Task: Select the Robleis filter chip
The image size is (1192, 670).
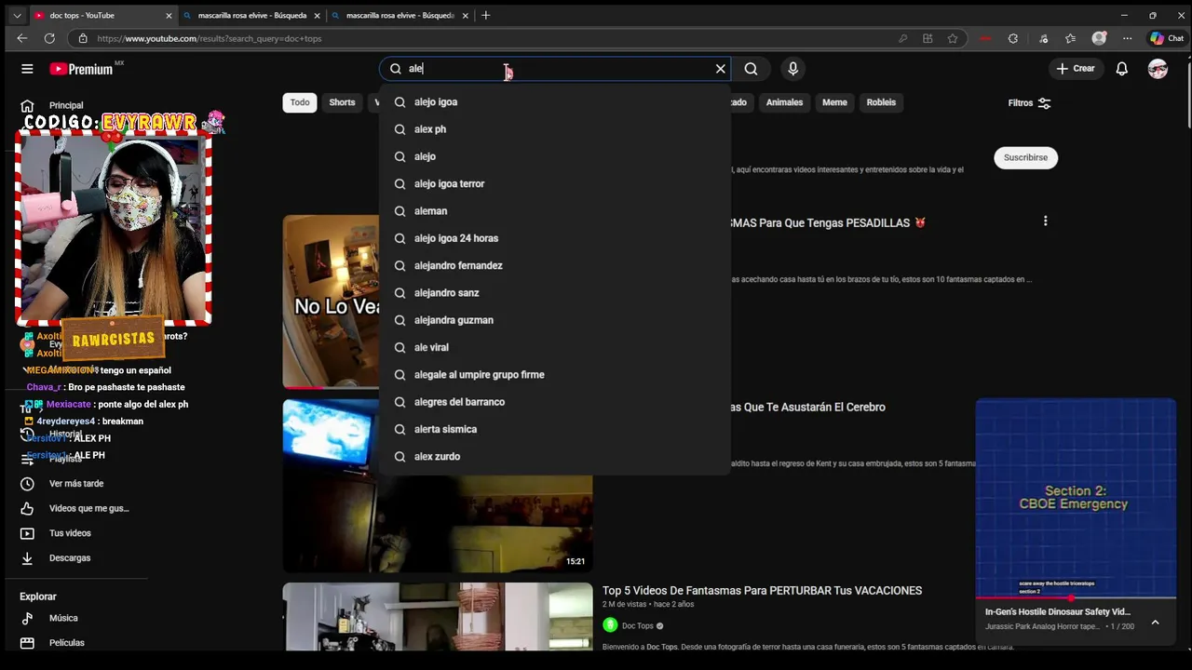Action: click(881, 102)
